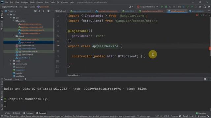Open the Refactor menu
Image resolution: width=211 pixels, height=118 pixels.
[x=40, y=2]
